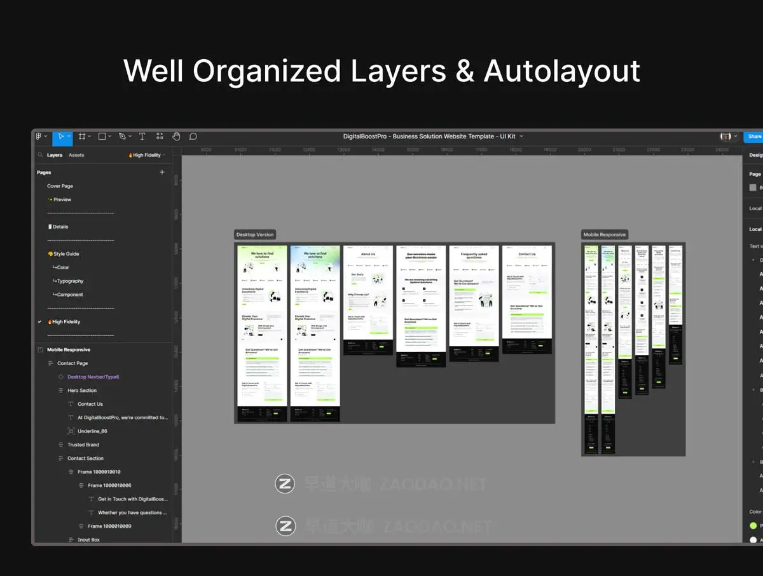Add a new page with plus button
The image size is (763, 576).
click(163, 171)
